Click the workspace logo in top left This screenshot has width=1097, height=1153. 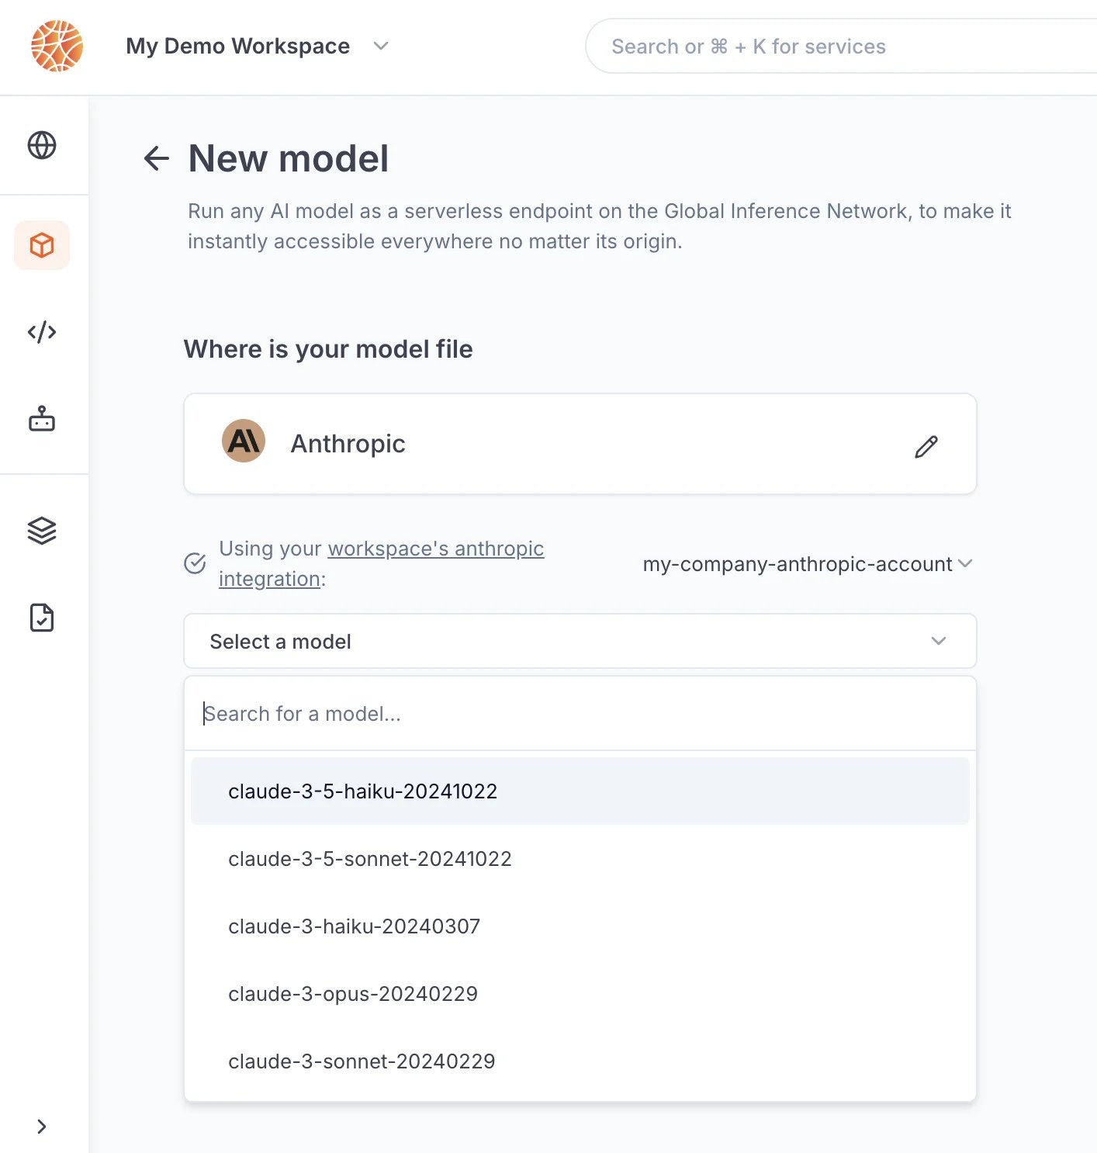tap(57, 46)
